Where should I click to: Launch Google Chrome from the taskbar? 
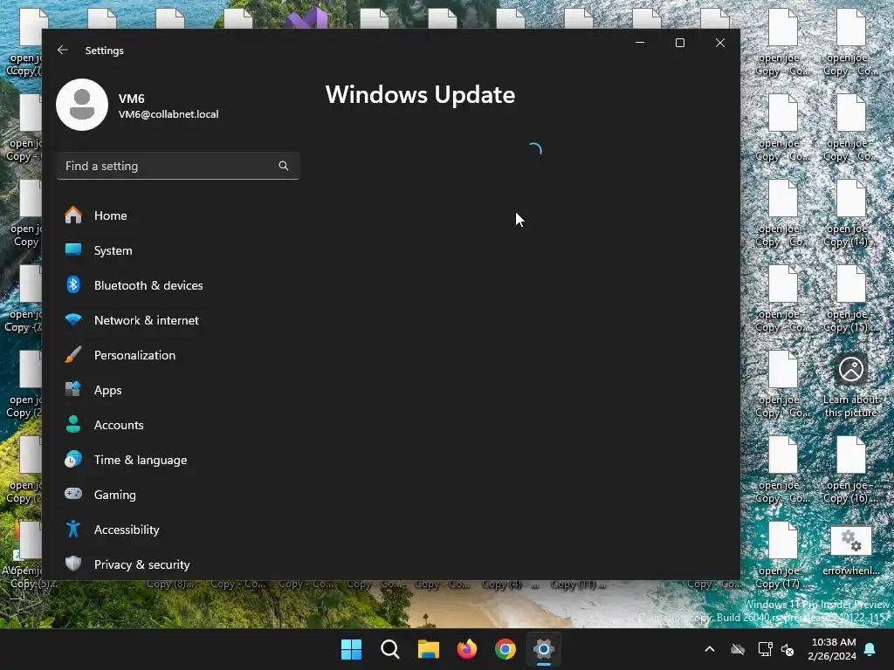click(505, 649)
